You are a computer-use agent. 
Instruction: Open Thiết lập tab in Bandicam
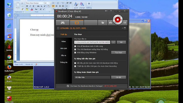pyautogui.click(x=64, y=34)
